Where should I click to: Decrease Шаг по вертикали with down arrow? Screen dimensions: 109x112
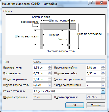click(x=50, y=80)
